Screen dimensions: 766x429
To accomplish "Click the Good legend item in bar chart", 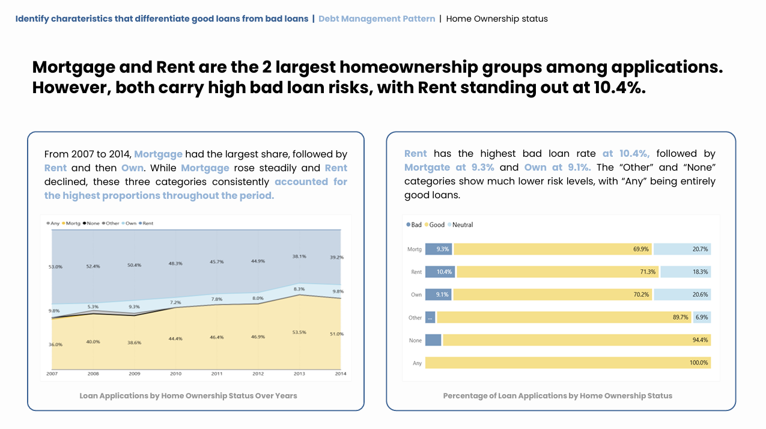I will pos(434,225).
